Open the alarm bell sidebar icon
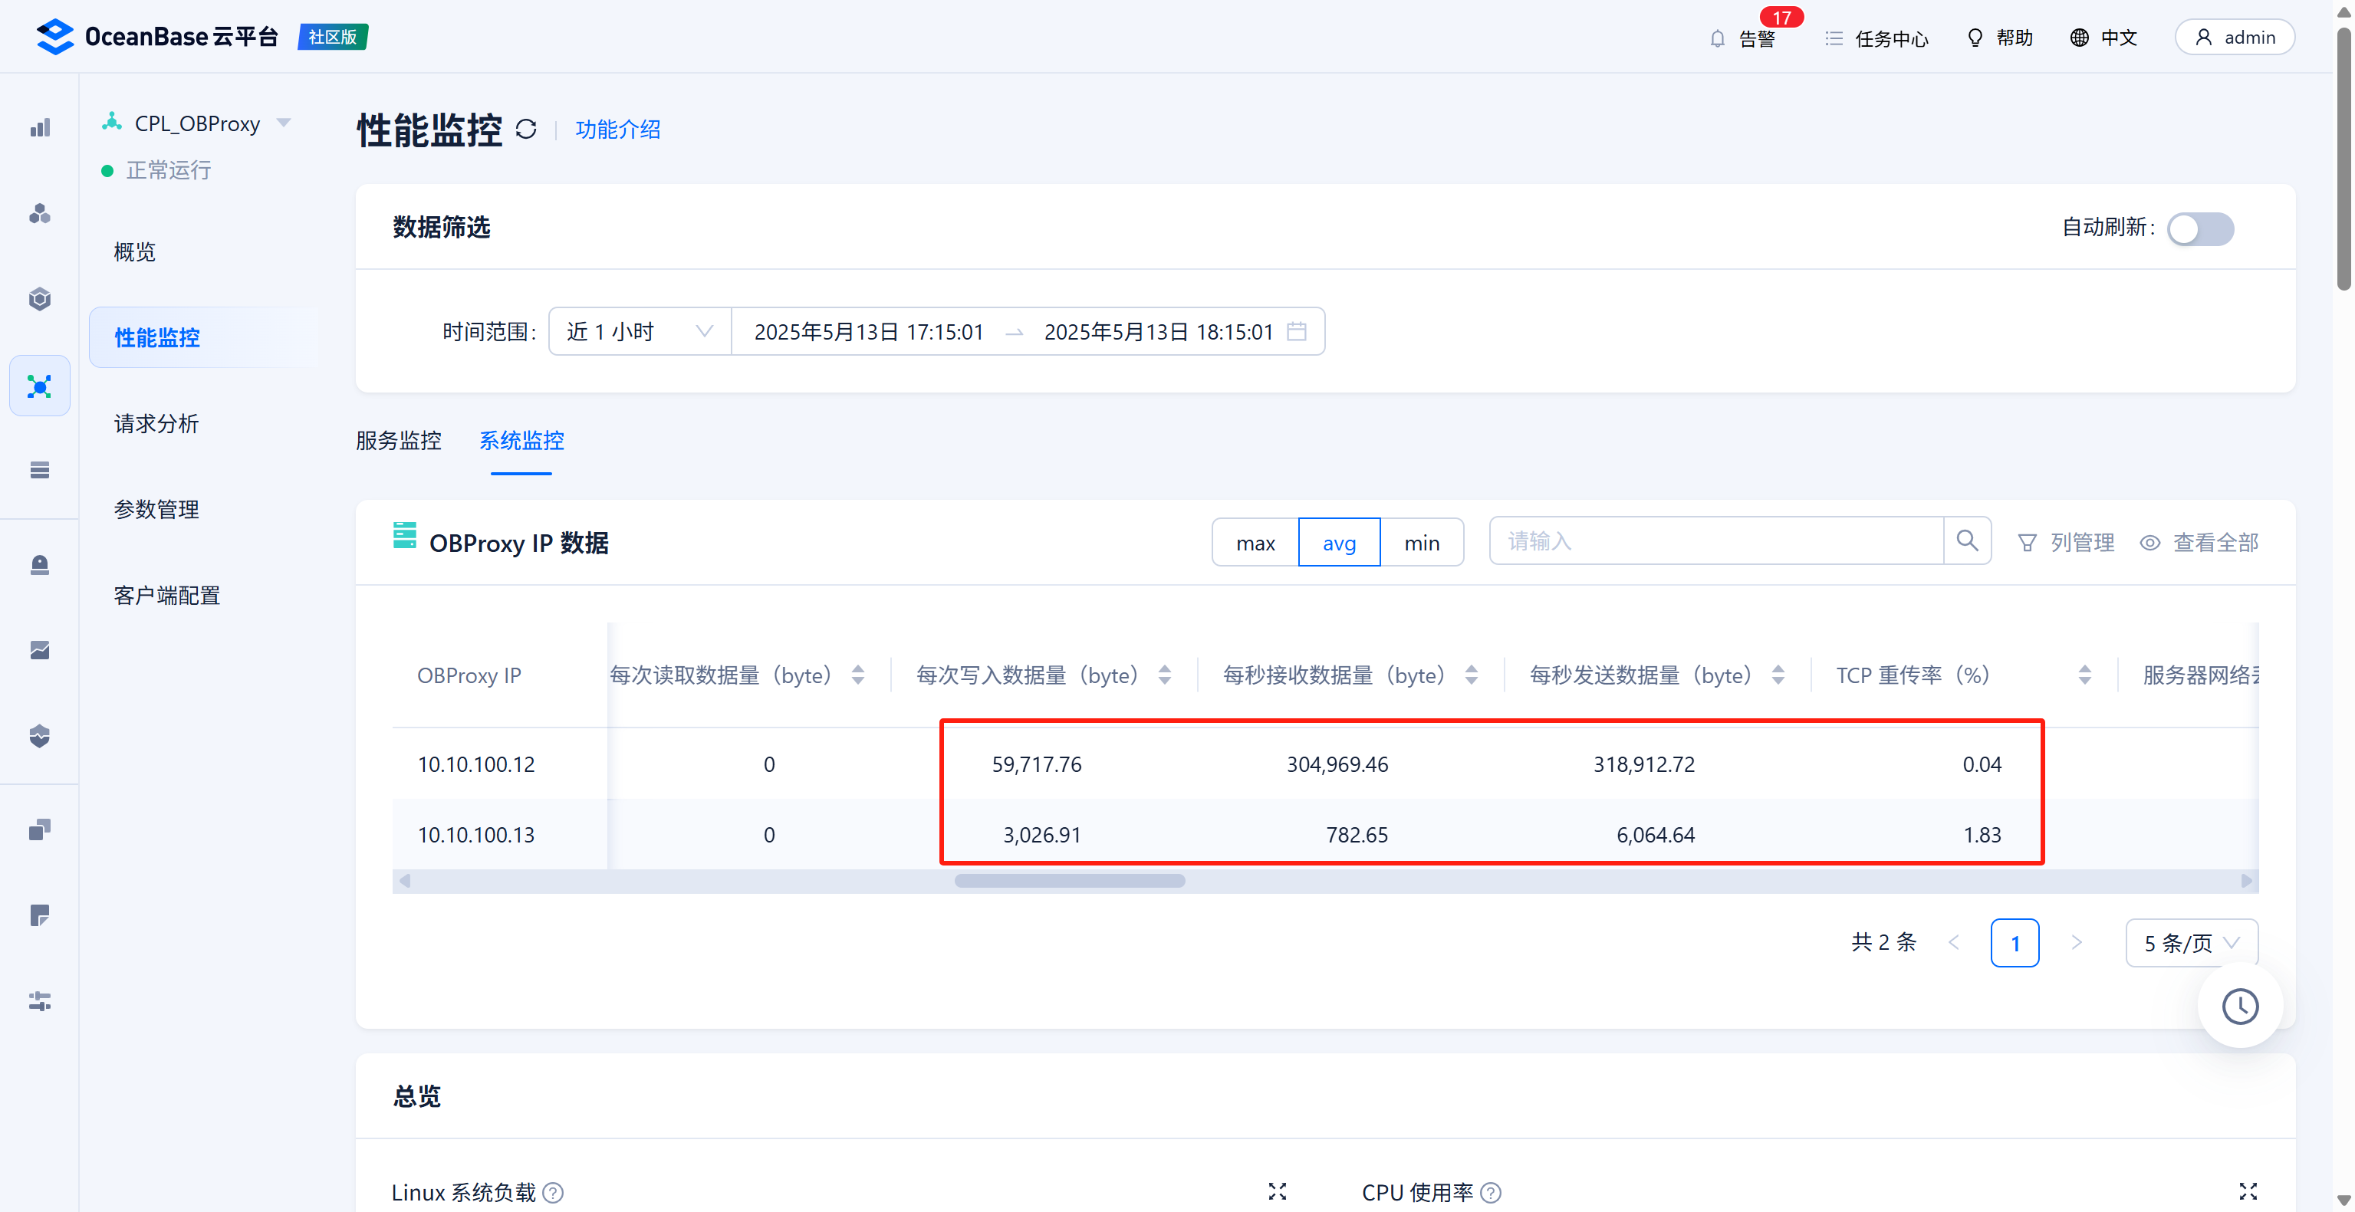Image resolution: width=2355 pixels, height=1212 pixels. click(x=39, y=565)
